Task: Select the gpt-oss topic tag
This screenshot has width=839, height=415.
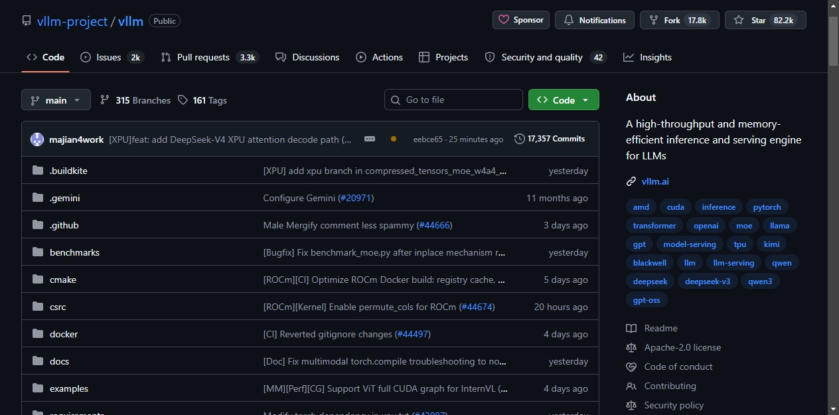Action: click(x=647, y=299)
